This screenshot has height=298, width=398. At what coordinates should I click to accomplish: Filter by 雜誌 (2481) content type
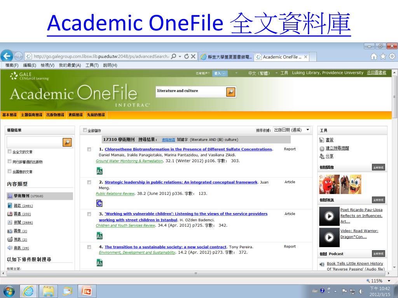pyautogui.click(x=23, y=206)
